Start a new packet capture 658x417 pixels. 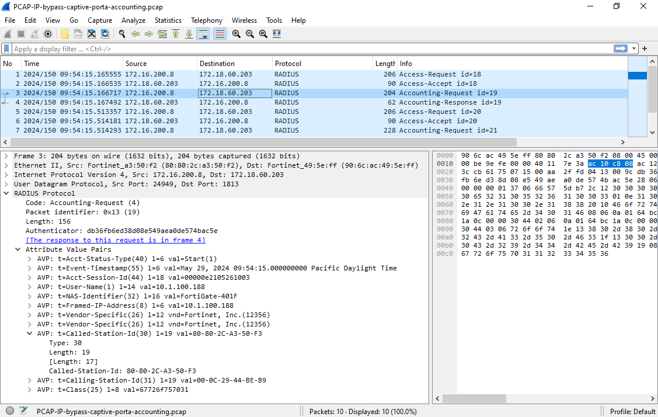click(x=7, y=34)
